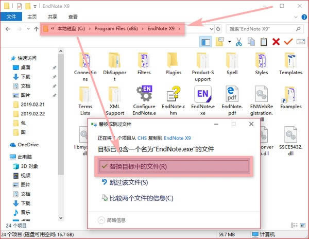Select the EndNote.pdf file

232,101
